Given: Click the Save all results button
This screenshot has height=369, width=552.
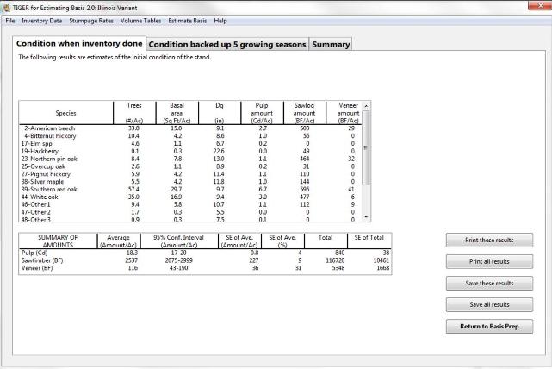Looking at the screenshot, I should pyautogui.click(x=489, y=304).
